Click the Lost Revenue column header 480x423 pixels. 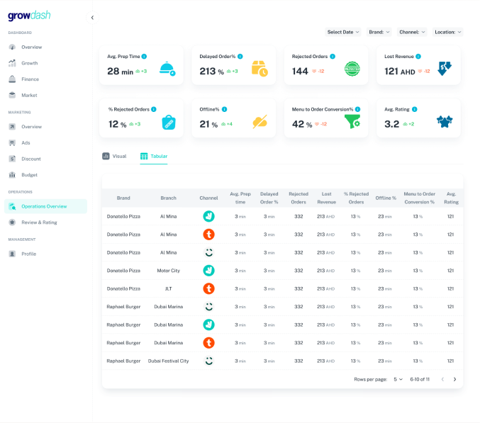(x=327, y=198)
